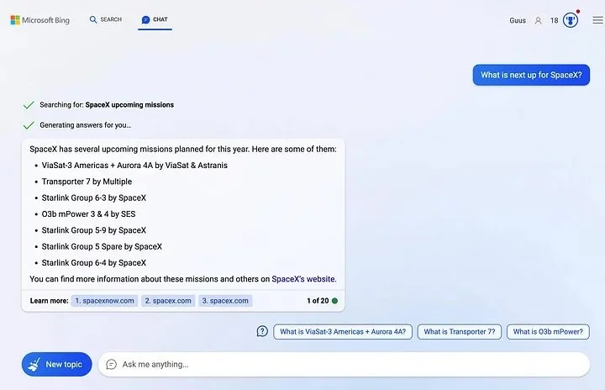Viewport: 605px width, 390px height.
Task: Click the chat bubble icon in header
Action: [145, 19]
